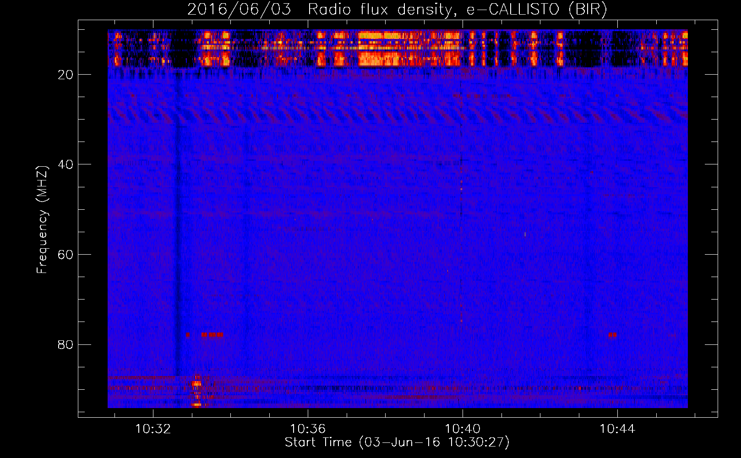The width and height of the screenshot is (741, 458).
Task: Click the "Frequency (MHZ)" y-axis label
Action: click(42, 220)
